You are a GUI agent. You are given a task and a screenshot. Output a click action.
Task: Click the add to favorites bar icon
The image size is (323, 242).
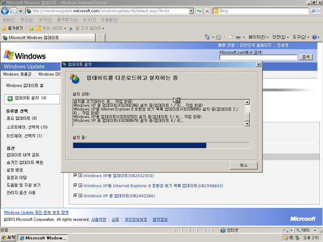point(31,28)
